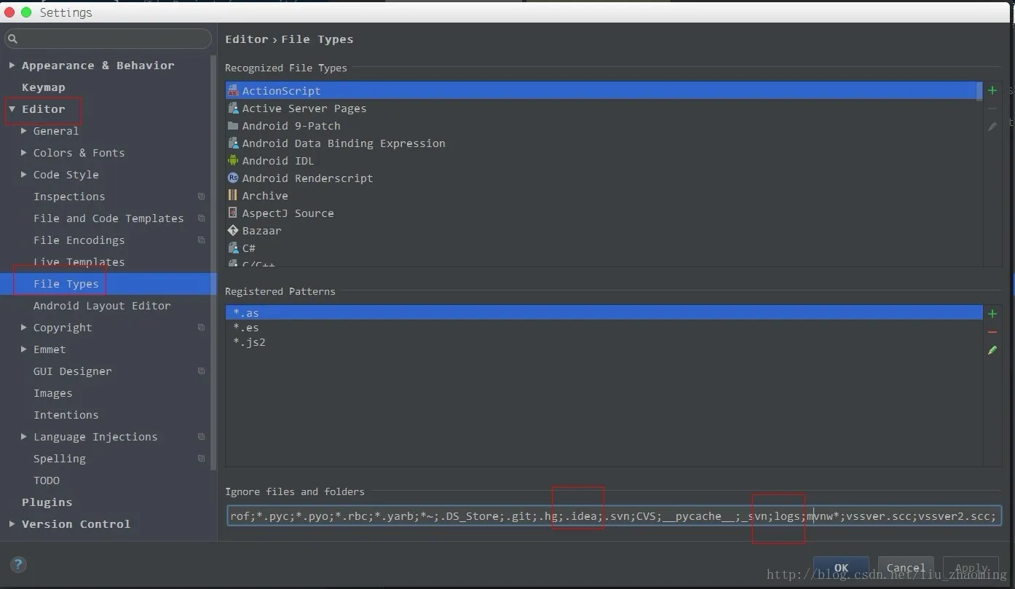Image resolution: width=1015 pixels, height=589 pixels.
Task: Click the Bazaar file type icon
Action: tap(233, 231)
